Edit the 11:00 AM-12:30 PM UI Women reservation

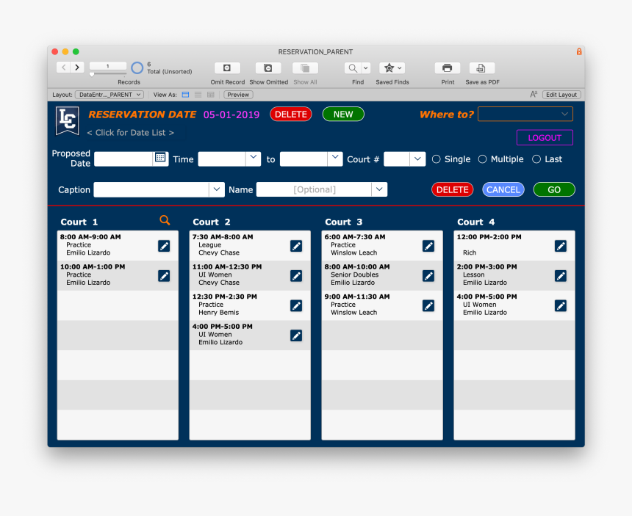[296, 276]
